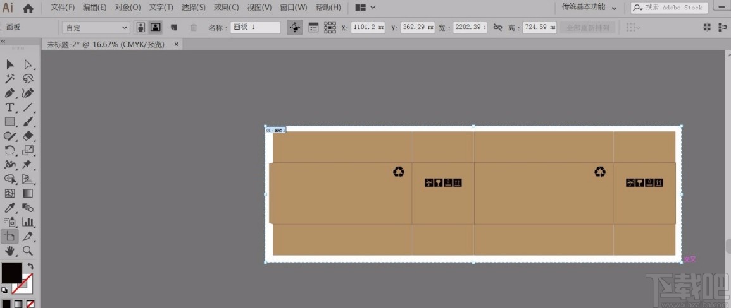
Task: Switch to Gradient fill mode
Action: point(18,304)
